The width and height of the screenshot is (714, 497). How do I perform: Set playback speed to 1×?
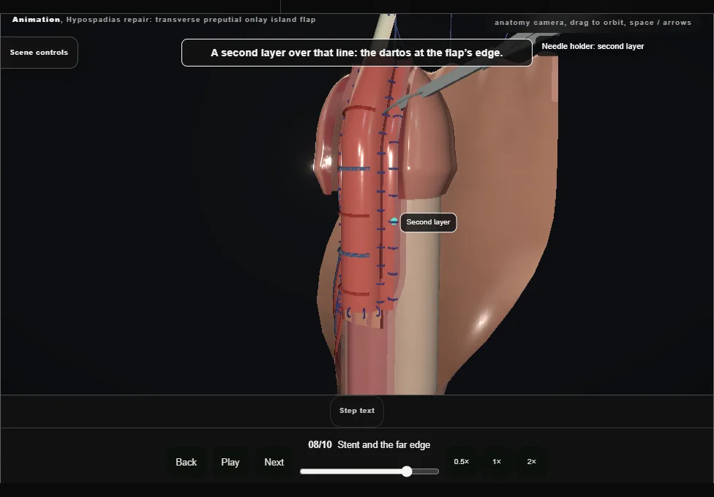click(x=497, y=461)
